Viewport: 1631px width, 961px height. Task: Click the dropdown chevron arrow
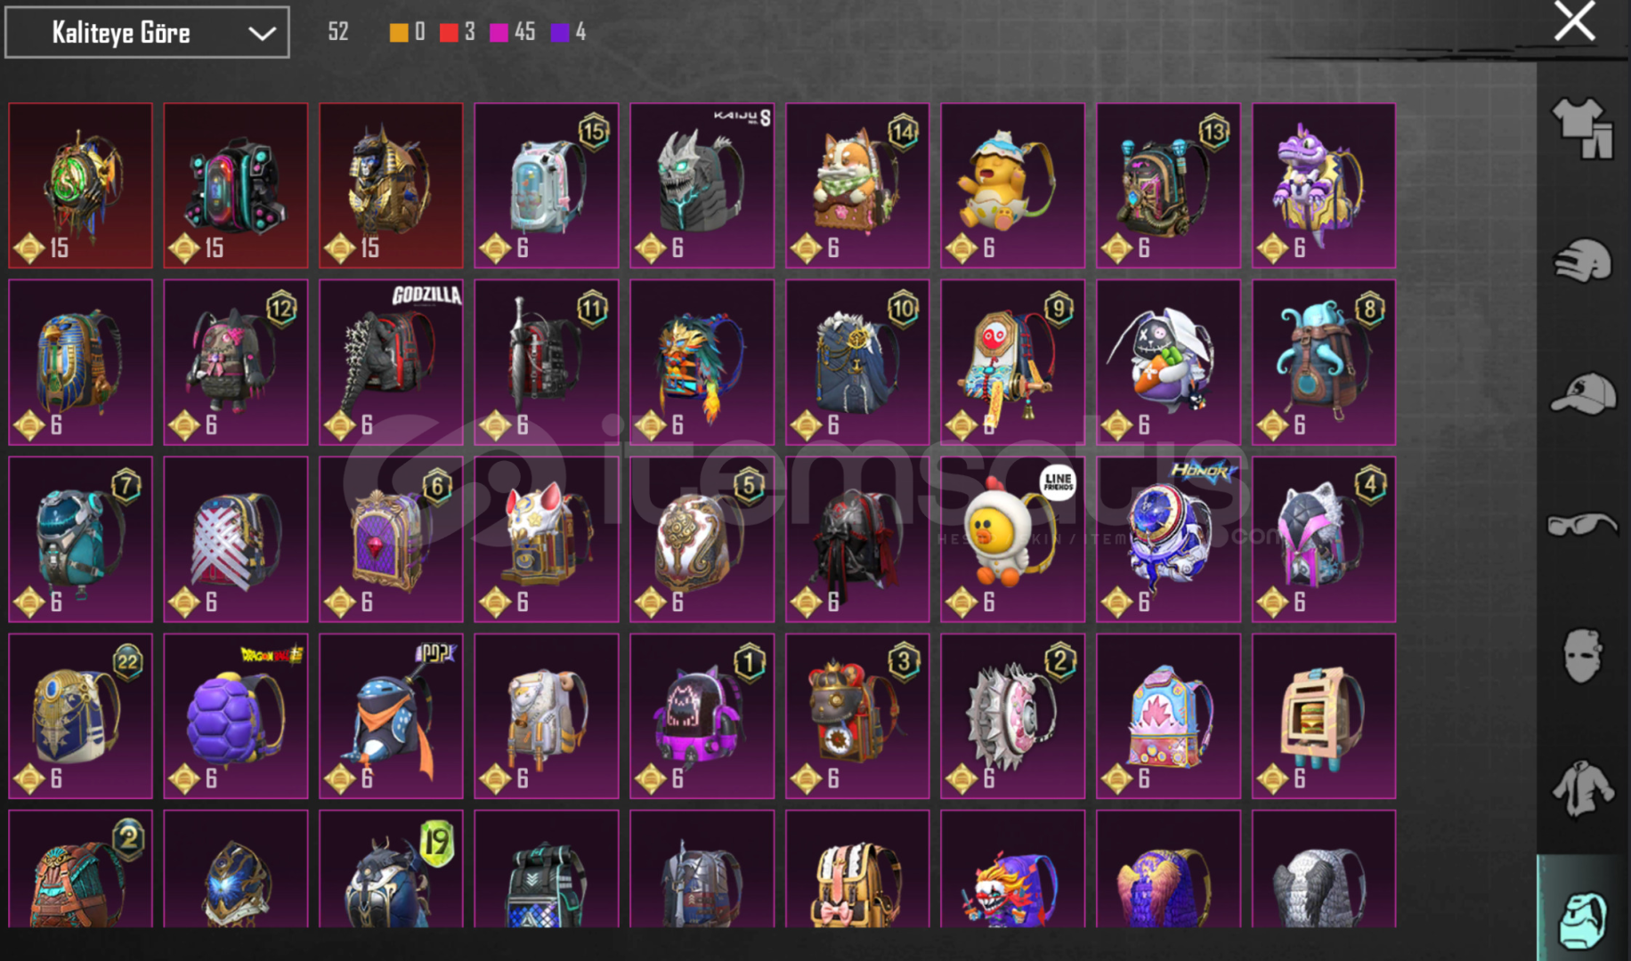(261, 34)
